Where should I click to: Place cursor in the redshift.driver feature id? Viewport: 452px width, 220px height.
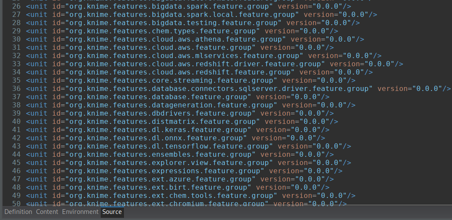tap(195, 64)
